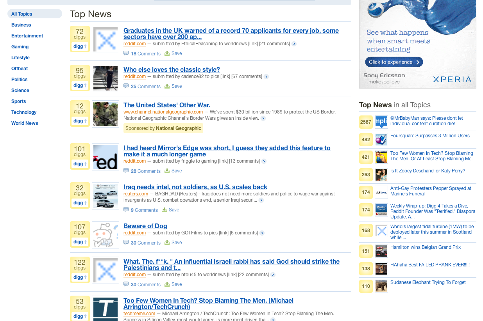The width and height of the screenshot is (483, 321).
Task: Open 'Who else loves the classic style?' headline
Action: pos(172,69)
